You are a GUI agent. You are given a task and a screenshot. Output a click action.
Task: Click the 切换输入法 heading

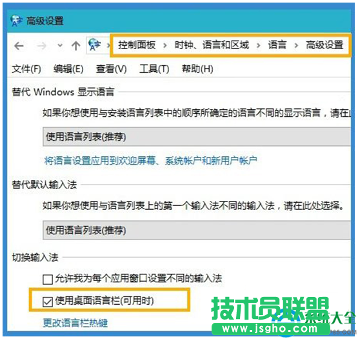tap(35, 258)
